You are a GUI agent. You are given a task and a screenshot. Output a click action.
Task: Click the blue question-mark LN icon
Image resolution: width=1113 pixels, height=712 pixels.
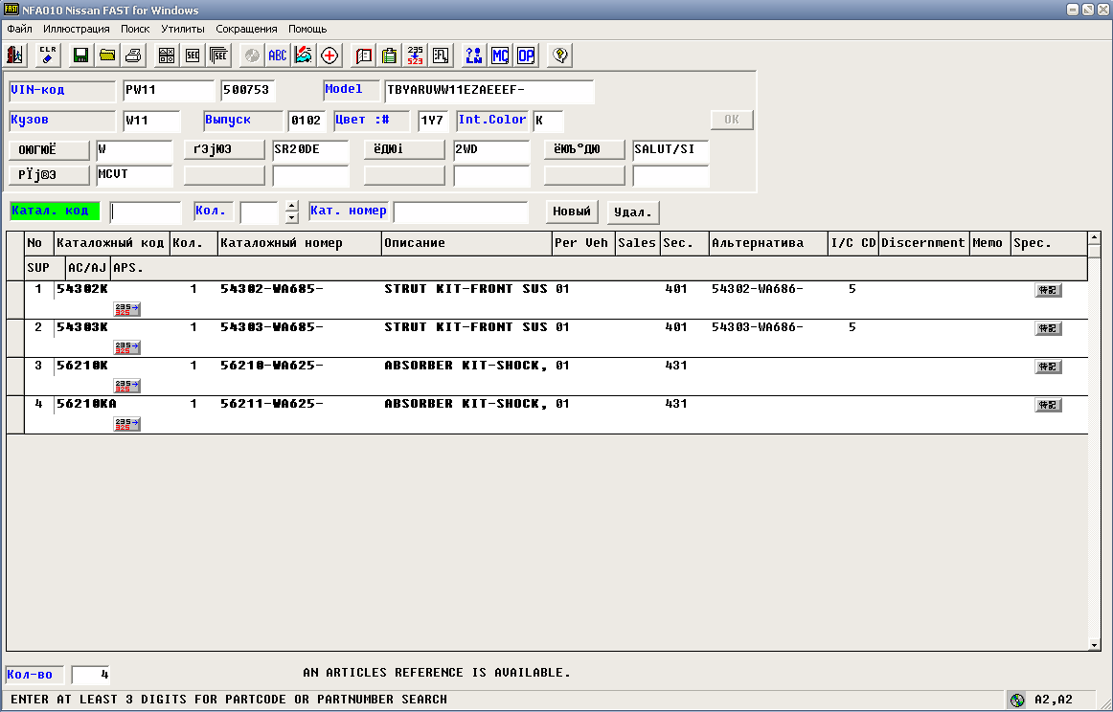(473, 56)
